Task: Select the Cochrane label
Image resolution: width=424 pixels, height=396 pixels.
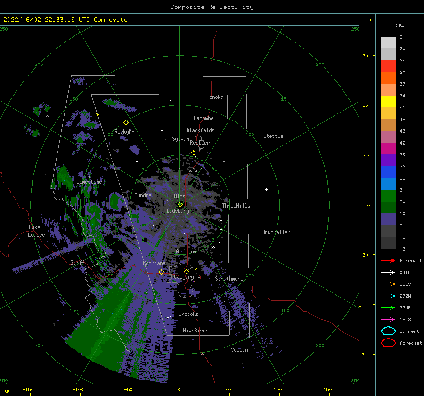Action: click(x=154, y=263)
